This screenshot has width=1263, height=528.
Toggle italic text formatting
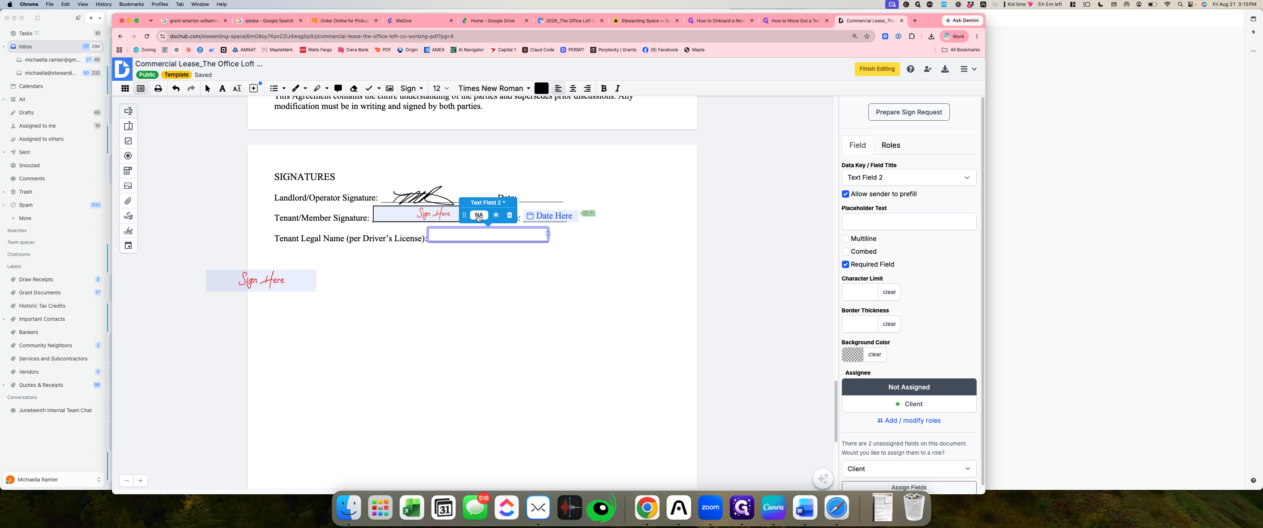(618, 88)
